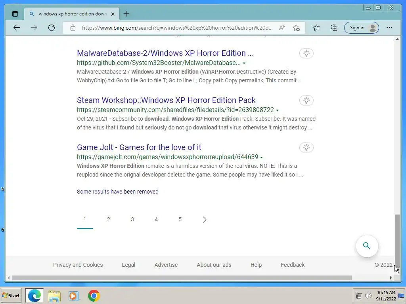Viewport: 406px width, 304px height.
Task: Go to results page 4
Action: 156,219
